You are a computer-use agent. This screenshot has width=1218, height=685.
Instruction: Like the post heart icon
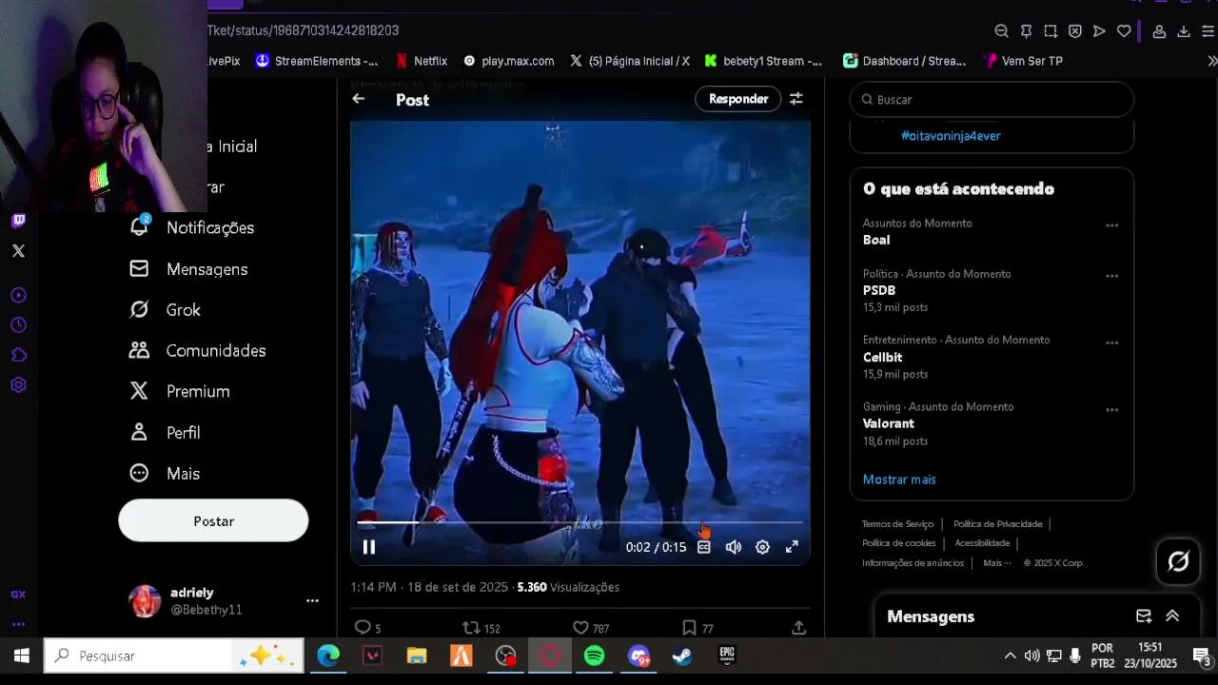coord(580,628)
